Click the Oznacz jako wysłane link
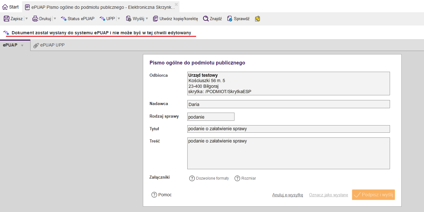Viewport: 424px width, 212px height. [x=328, y=195]
